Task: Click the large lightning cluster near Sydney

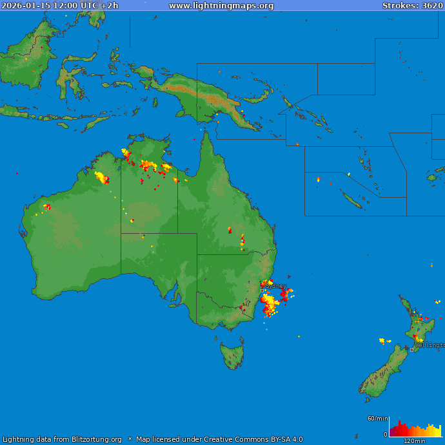Action: [272, 301]
